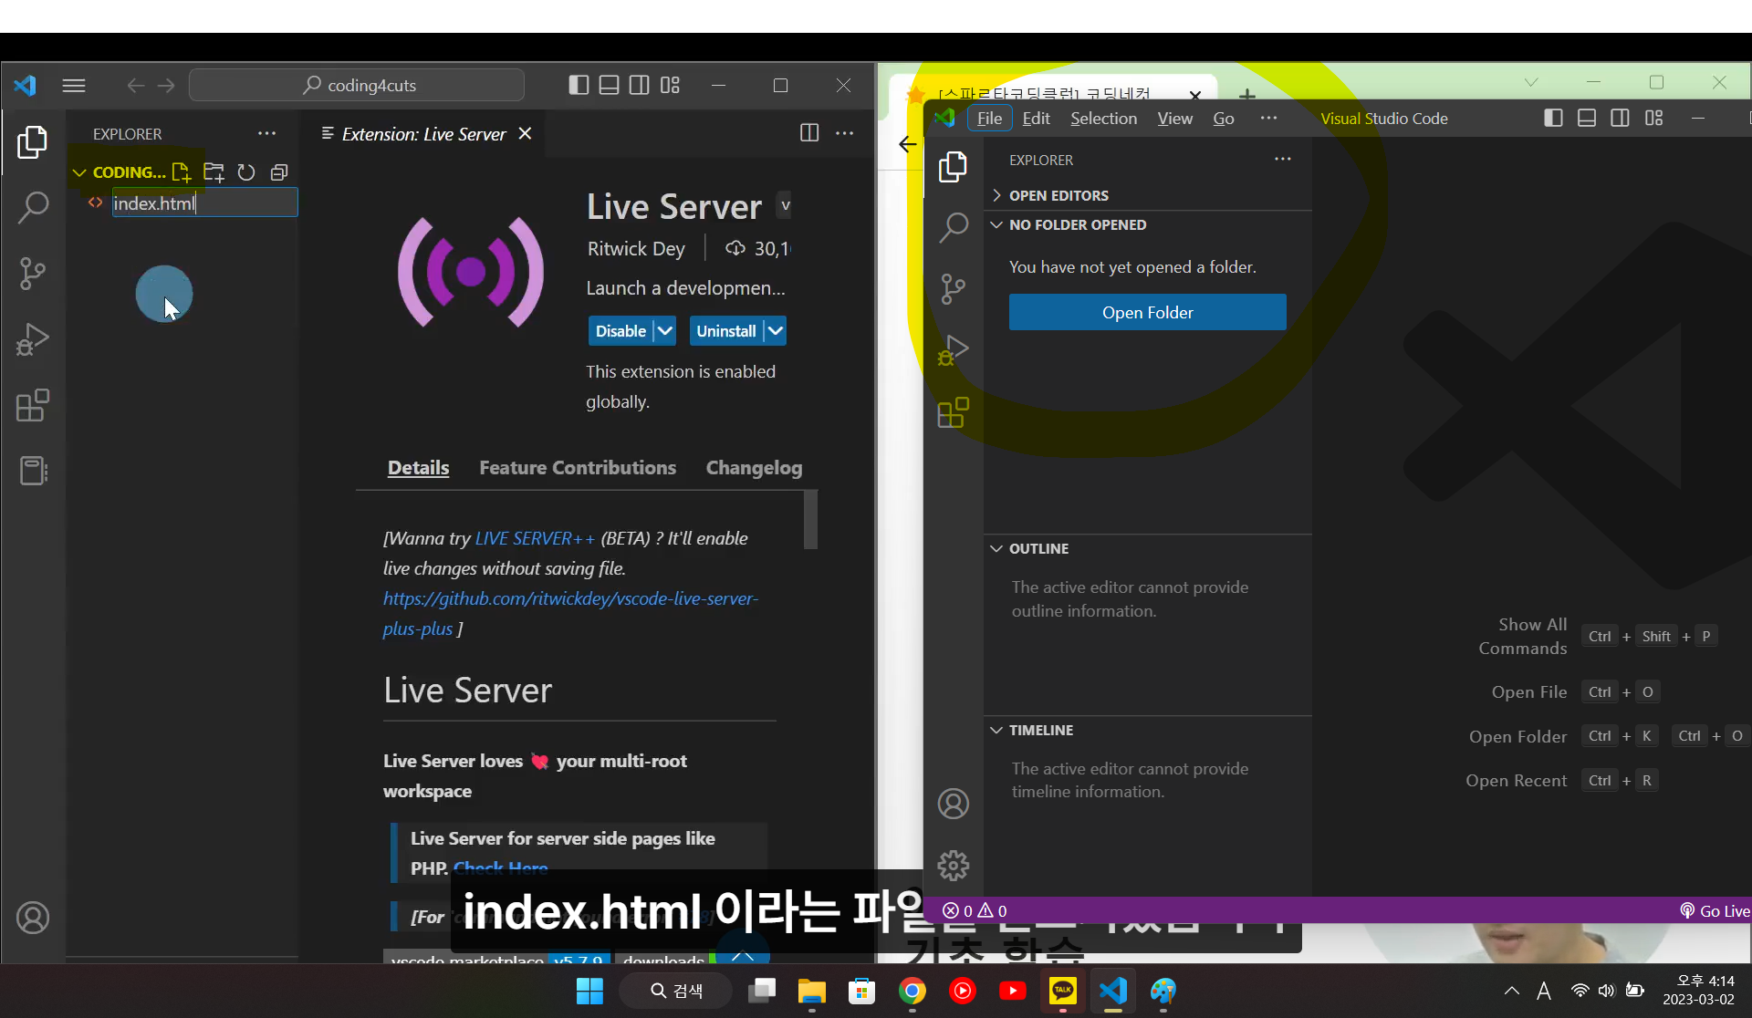1752x1018 pixels.
Task: Open the github vscode-live-server-plus-plus link
Action: click(x=569, y=613)
